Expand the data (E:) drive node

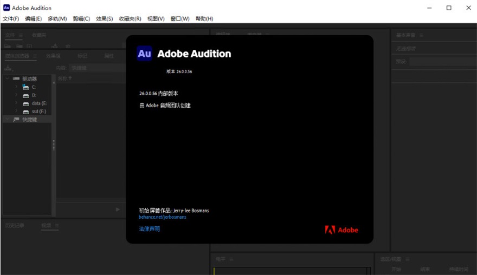(x=16, y=103)
